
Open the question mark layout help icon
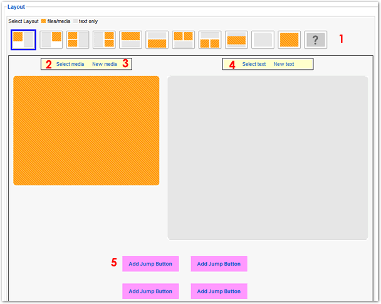[x=316, y=40]
